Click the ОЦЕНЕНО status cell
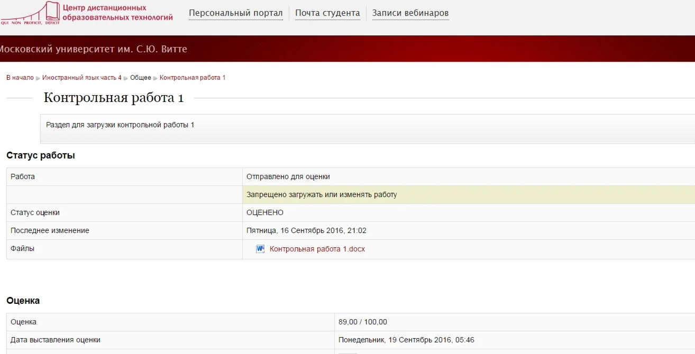Image resolution: width=695 pixels, height=354 pixels. [x=469, y=212]
